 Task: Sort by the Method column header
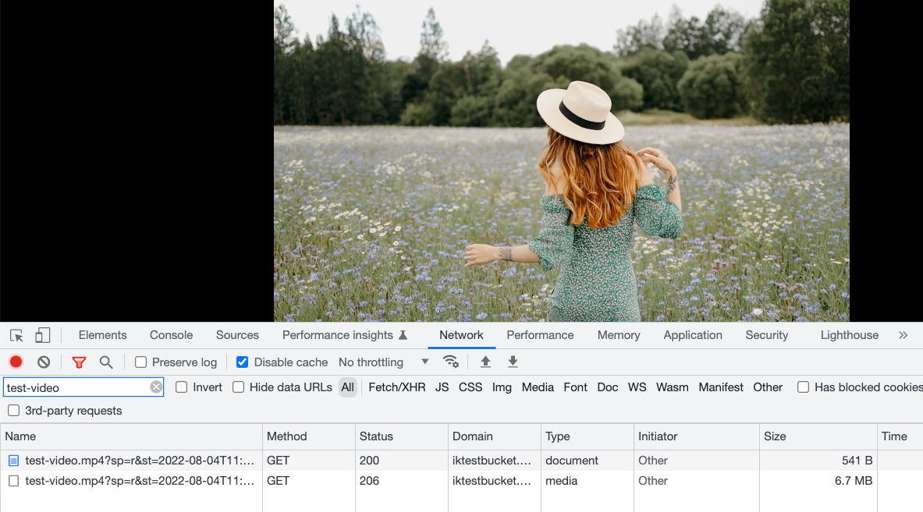pyautogui.click(x=308, y=436)
